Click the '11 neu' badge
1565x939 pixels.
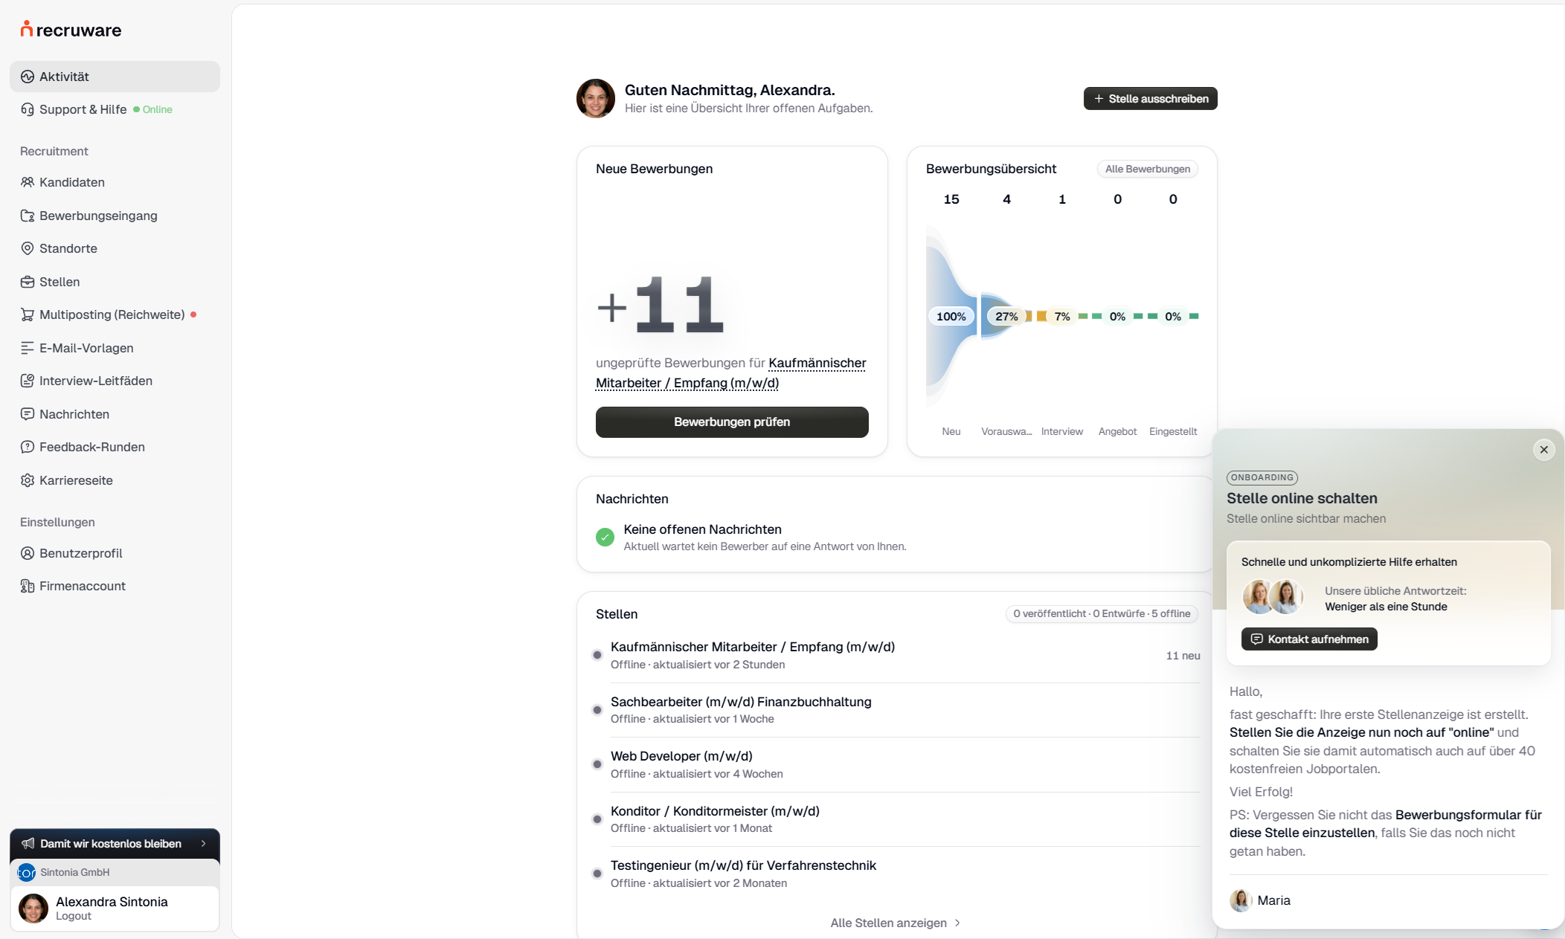(x=1183, y=655)
